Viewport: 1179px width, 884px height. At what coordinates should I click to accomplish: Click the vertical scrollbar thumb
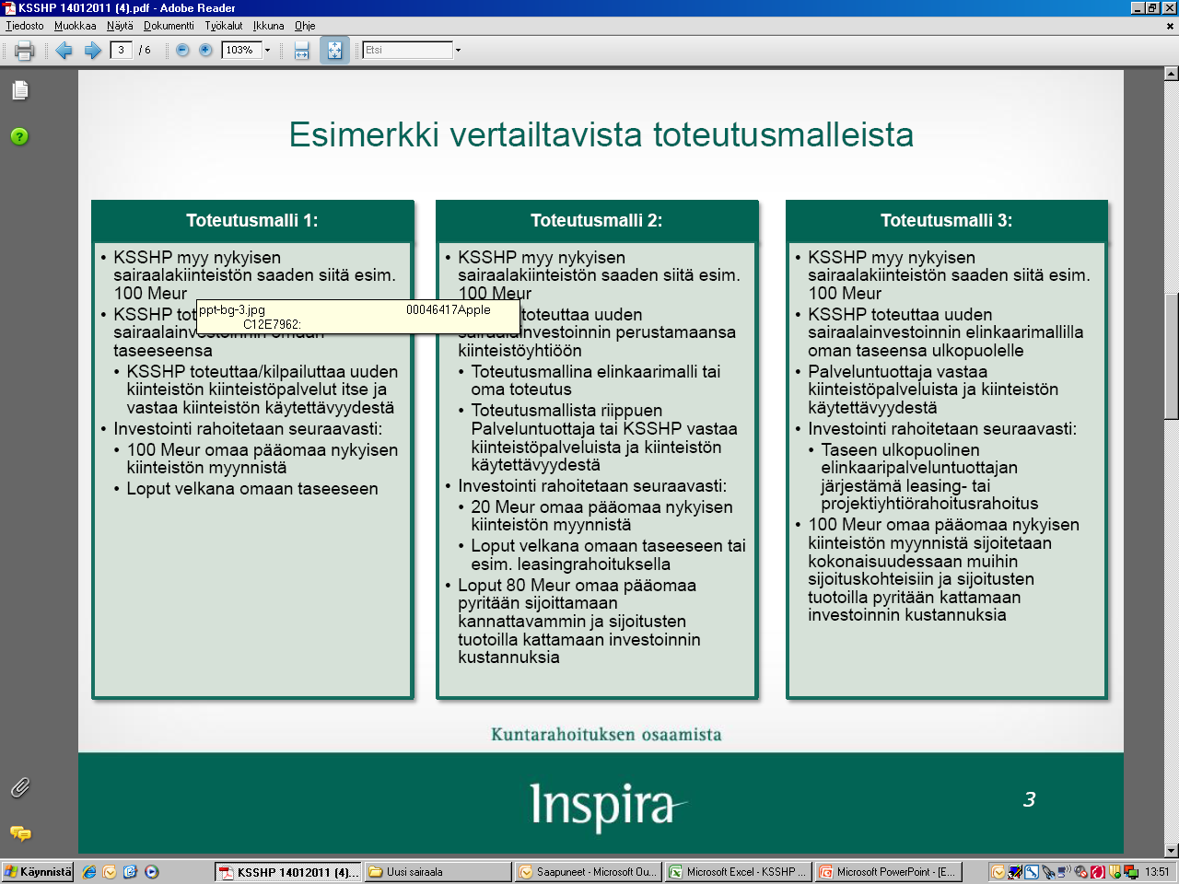pyautogui.click(x=1172, y=355)
